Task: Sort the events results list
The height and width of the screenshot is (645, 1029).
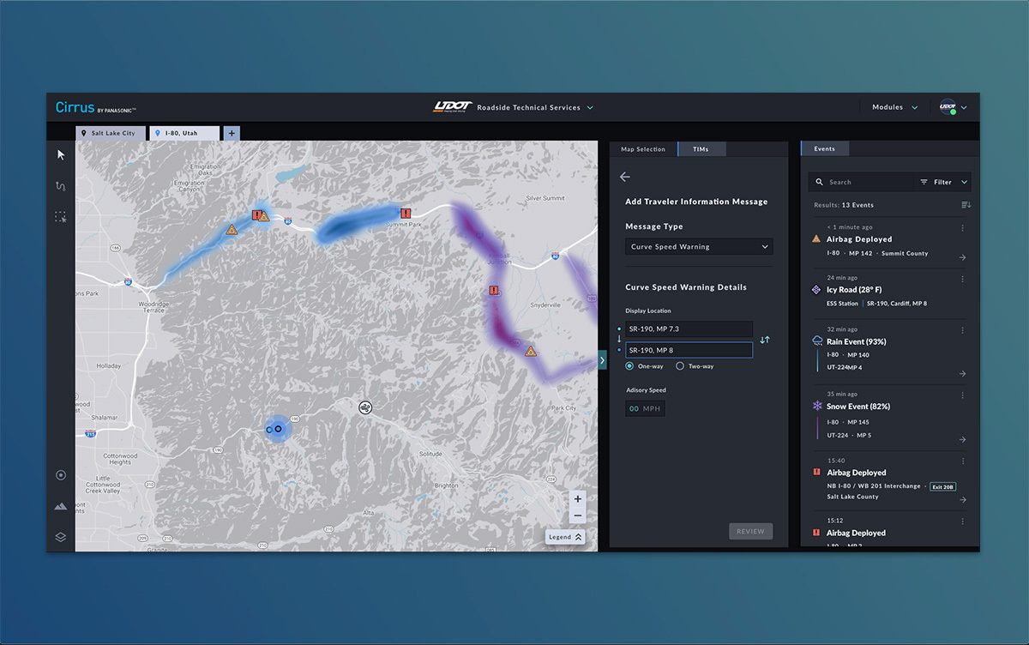Action: click(966, 205)
